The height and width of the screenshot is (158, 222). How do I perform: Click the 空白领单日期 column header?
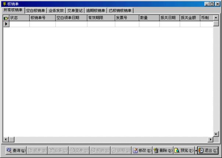(71, 18)
